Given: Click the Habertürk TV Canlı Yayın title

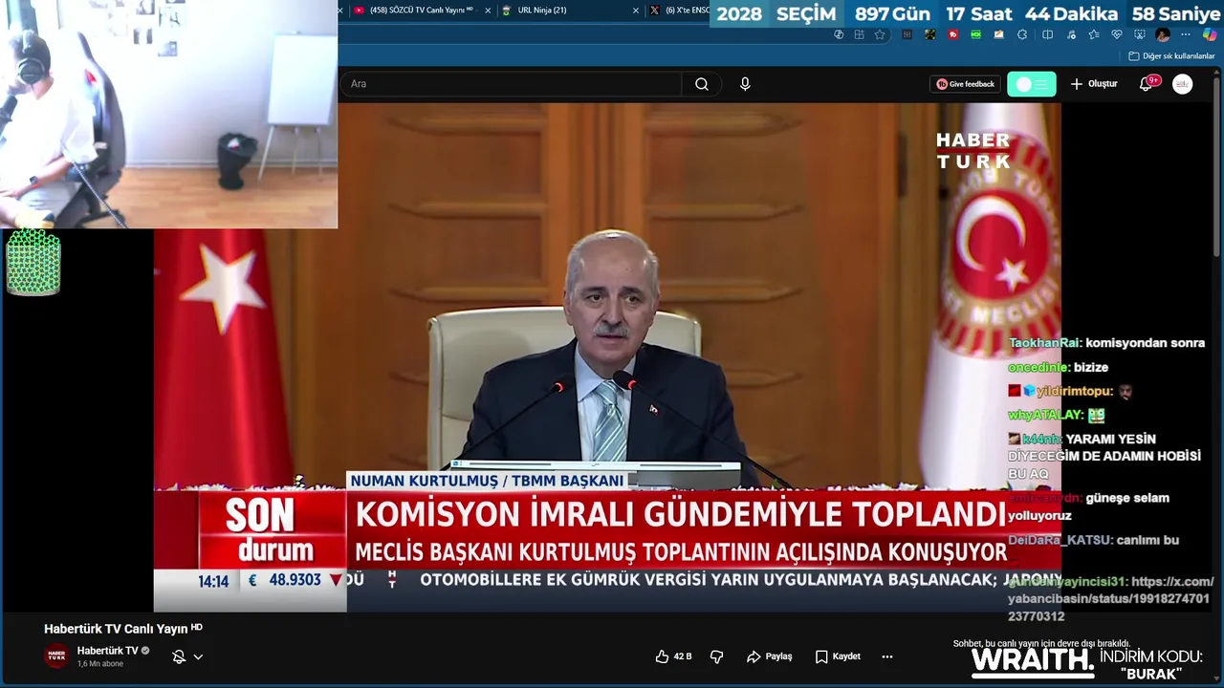Looking at the screenshot, I should 123,629.
